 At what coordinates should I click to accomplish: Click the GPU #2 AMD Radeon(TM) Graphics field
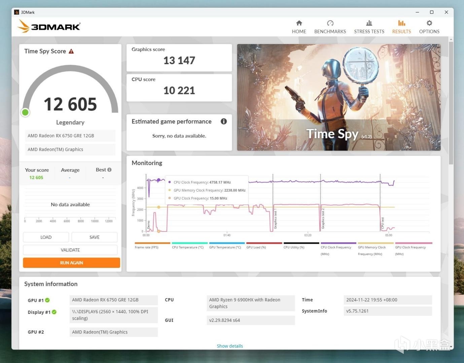[x=114, y=332]
